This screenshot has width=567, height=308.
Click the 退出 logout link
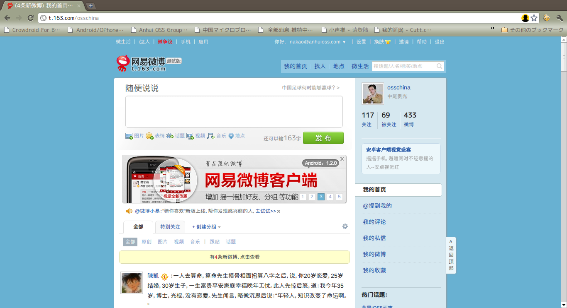click(x=440, y=42)
